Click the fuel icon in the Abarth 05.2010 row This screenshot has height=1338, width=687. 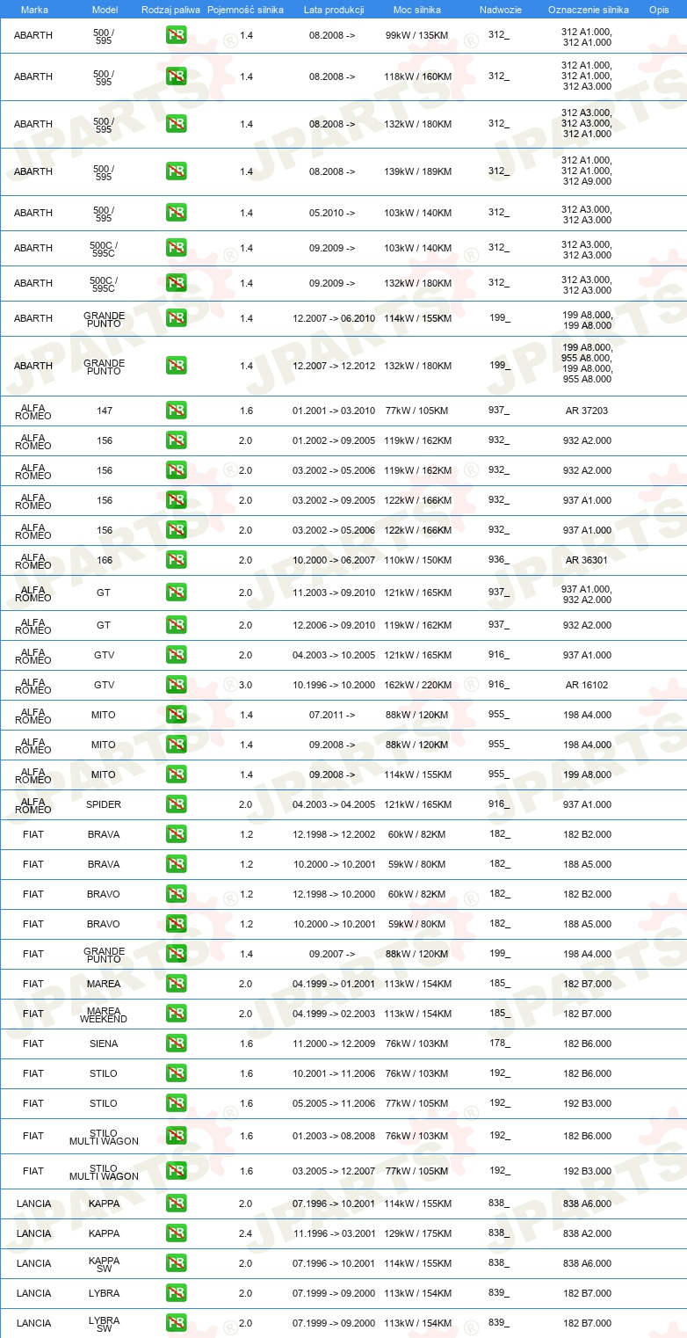tap(176, 213)
